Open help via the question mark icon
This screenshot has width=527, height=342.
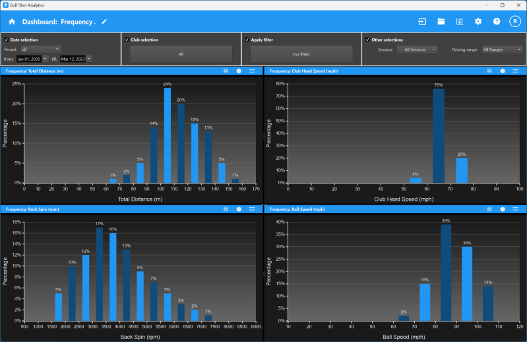click(497, 22)
